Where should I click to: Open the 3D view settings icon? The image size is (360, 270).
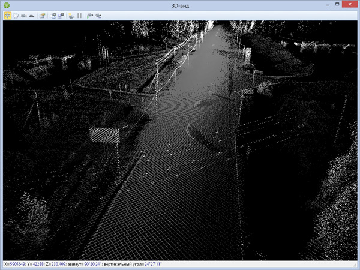point(43,16)
